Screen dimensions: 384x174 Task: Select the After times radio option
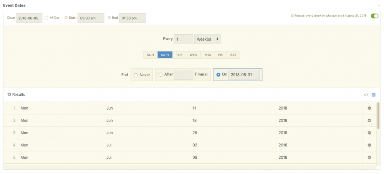point(161,75)
